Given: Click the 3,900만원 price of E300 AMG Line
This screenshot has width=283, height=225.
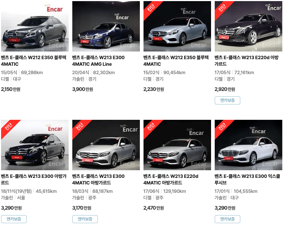Looking at the screenshot, I should (83, 89).
